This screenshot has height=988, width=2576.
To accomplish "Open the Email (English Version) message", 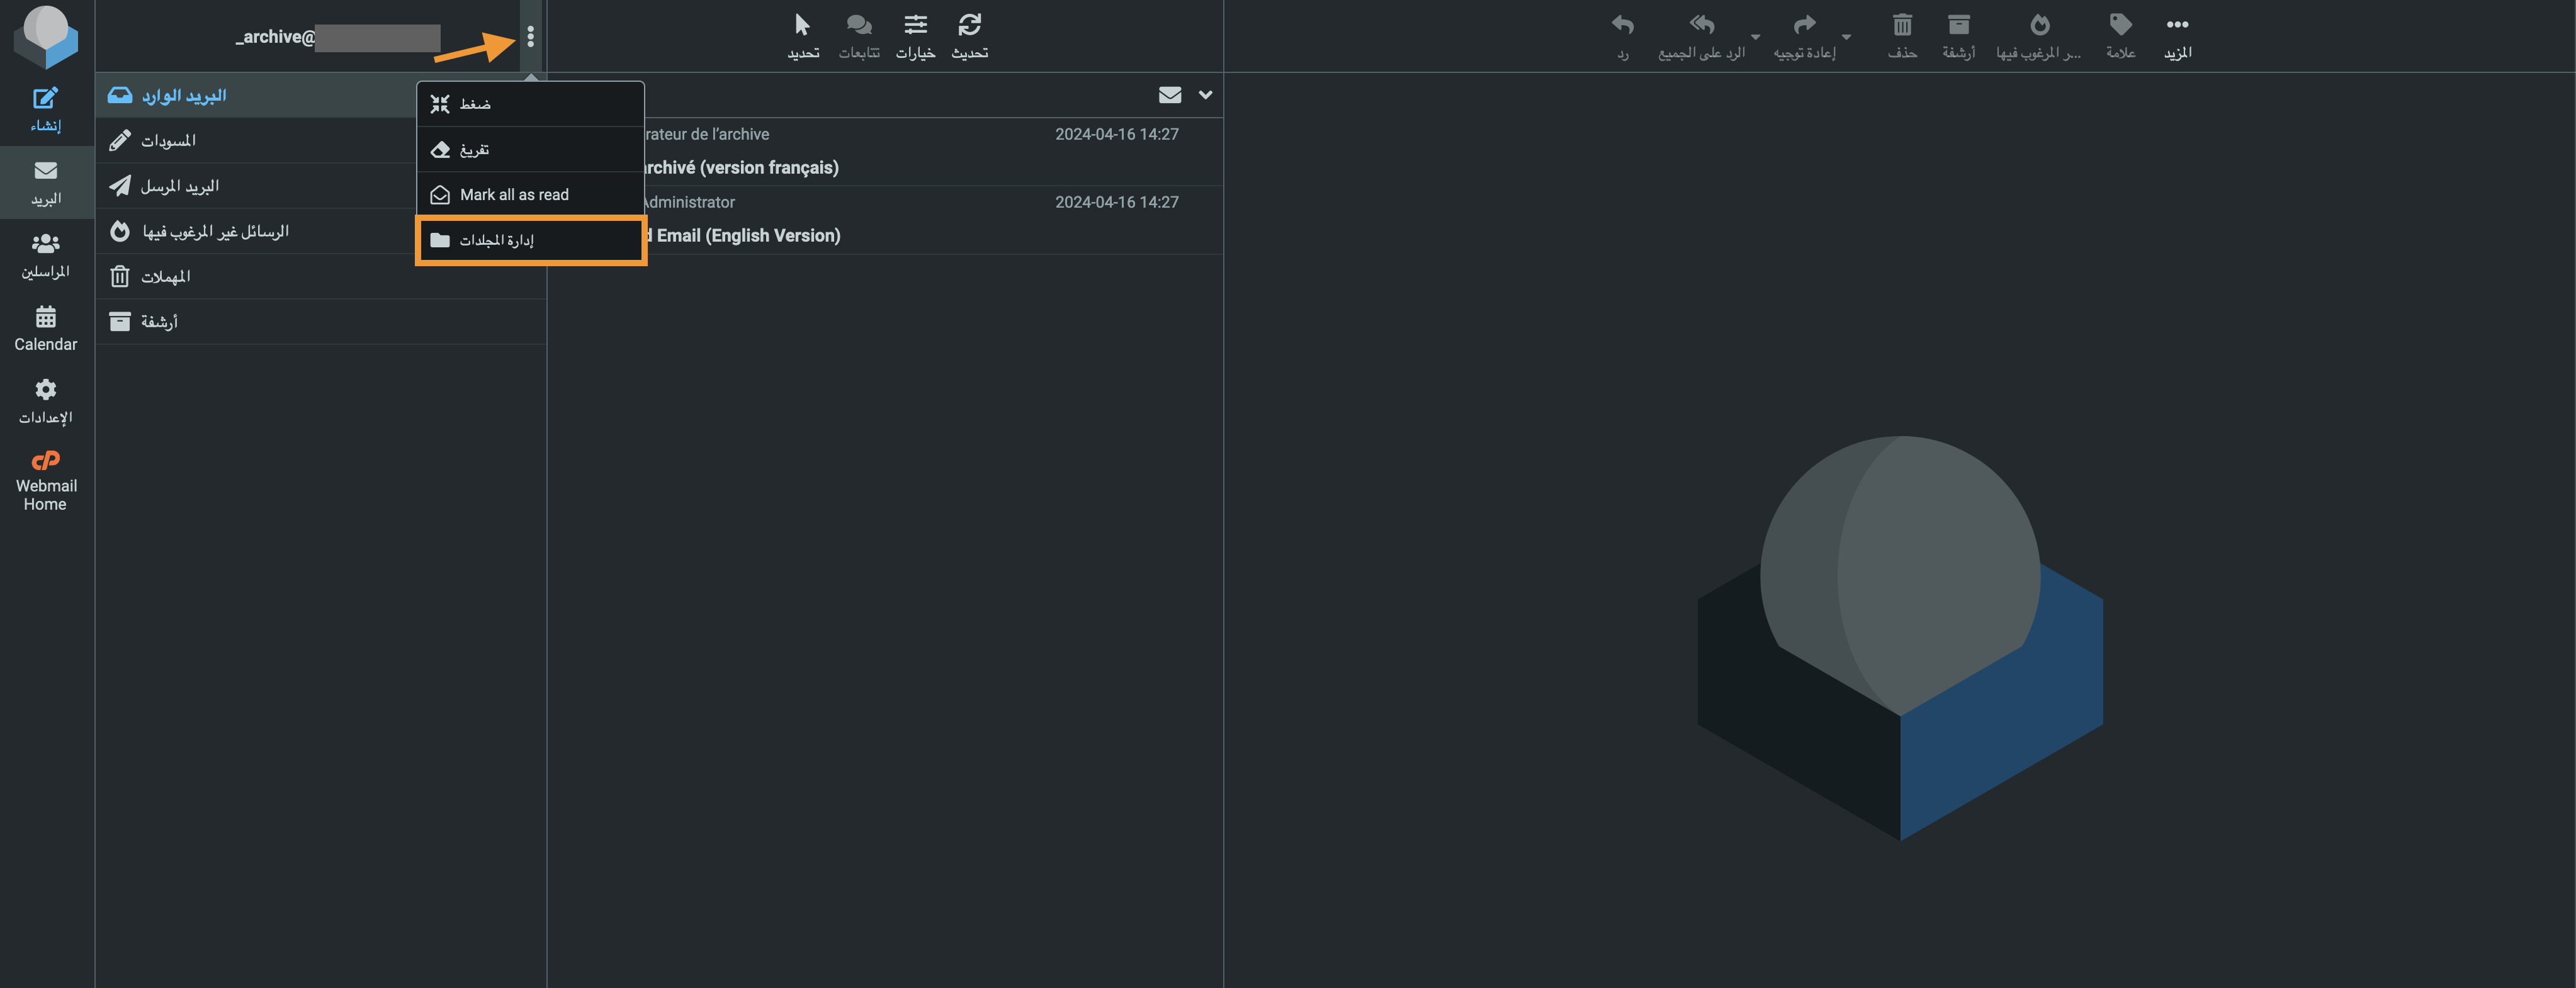I will pos(748,236).
